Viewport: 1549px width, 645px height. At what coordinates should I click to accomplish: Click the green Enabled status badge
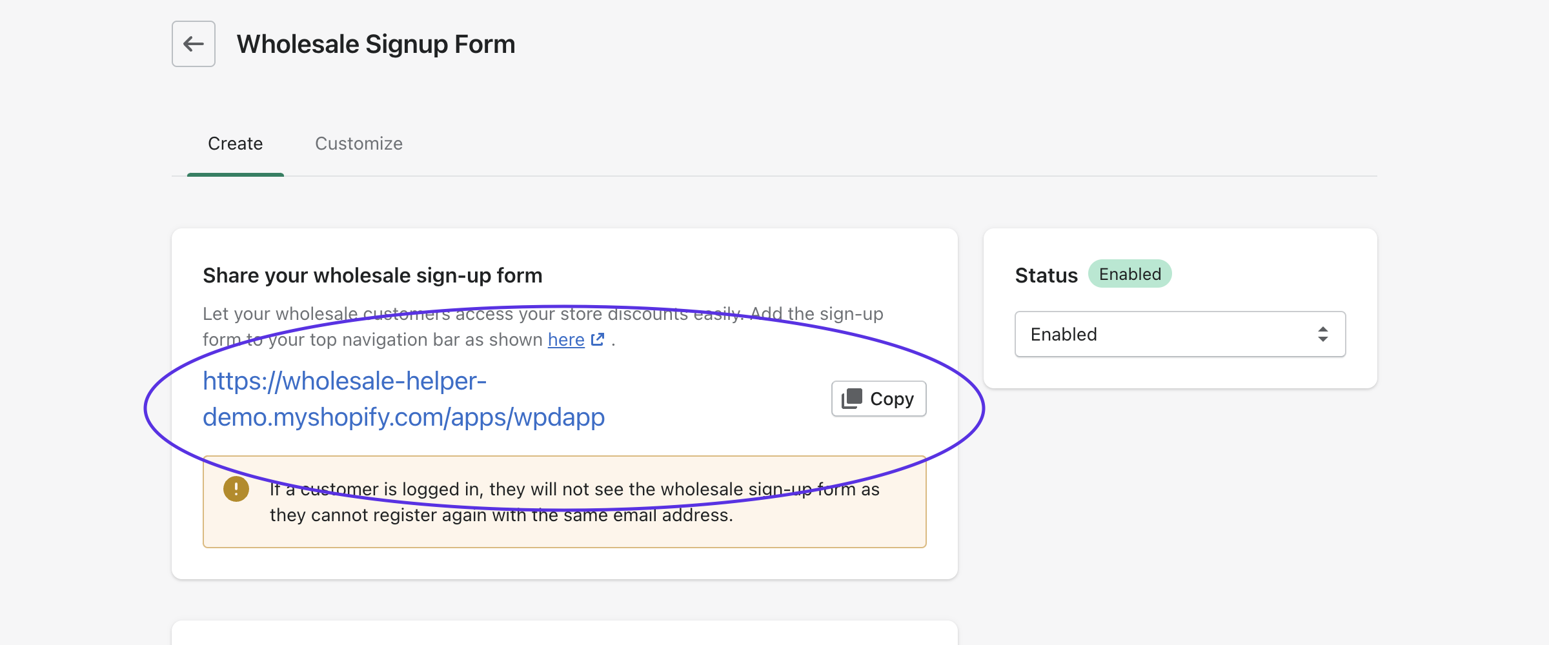1129,274
